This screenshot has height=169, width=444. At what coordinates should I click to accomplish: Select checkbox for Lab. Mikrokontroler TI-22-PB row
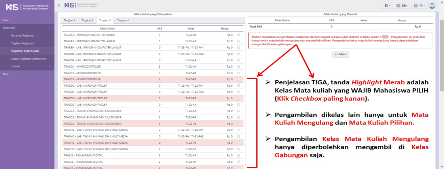[x=239, y=98]
